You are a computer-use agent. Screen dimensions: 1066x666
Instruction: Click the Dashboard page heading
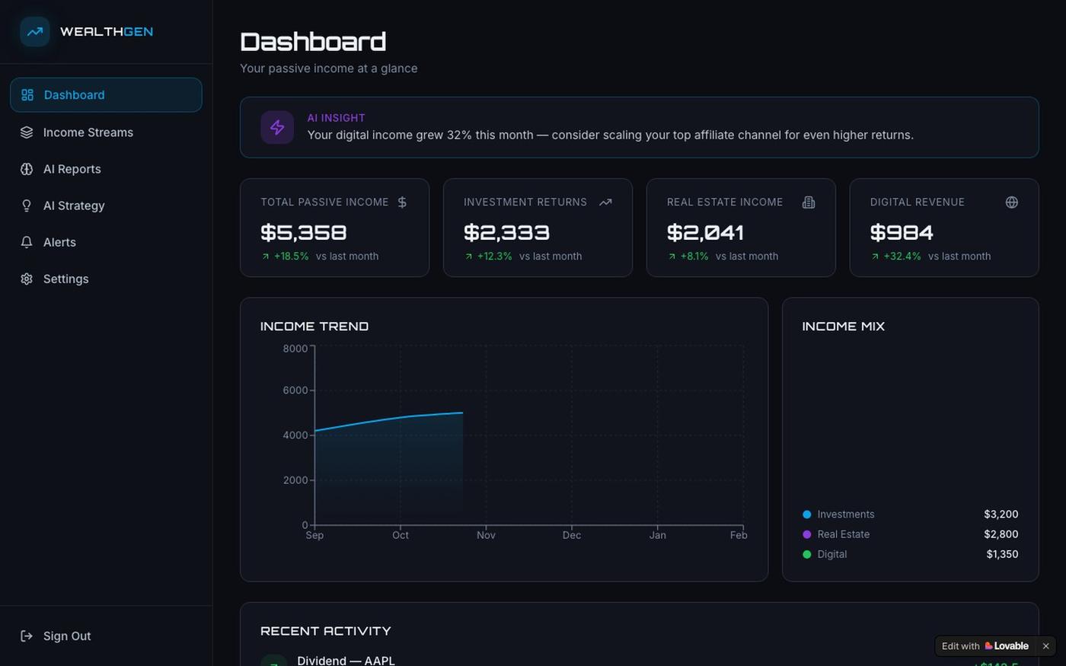313,41
